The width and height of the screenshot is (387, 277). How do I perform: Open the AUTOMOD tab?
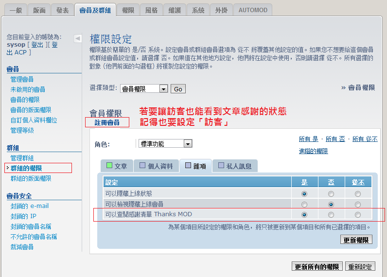[x=252, y=10]
